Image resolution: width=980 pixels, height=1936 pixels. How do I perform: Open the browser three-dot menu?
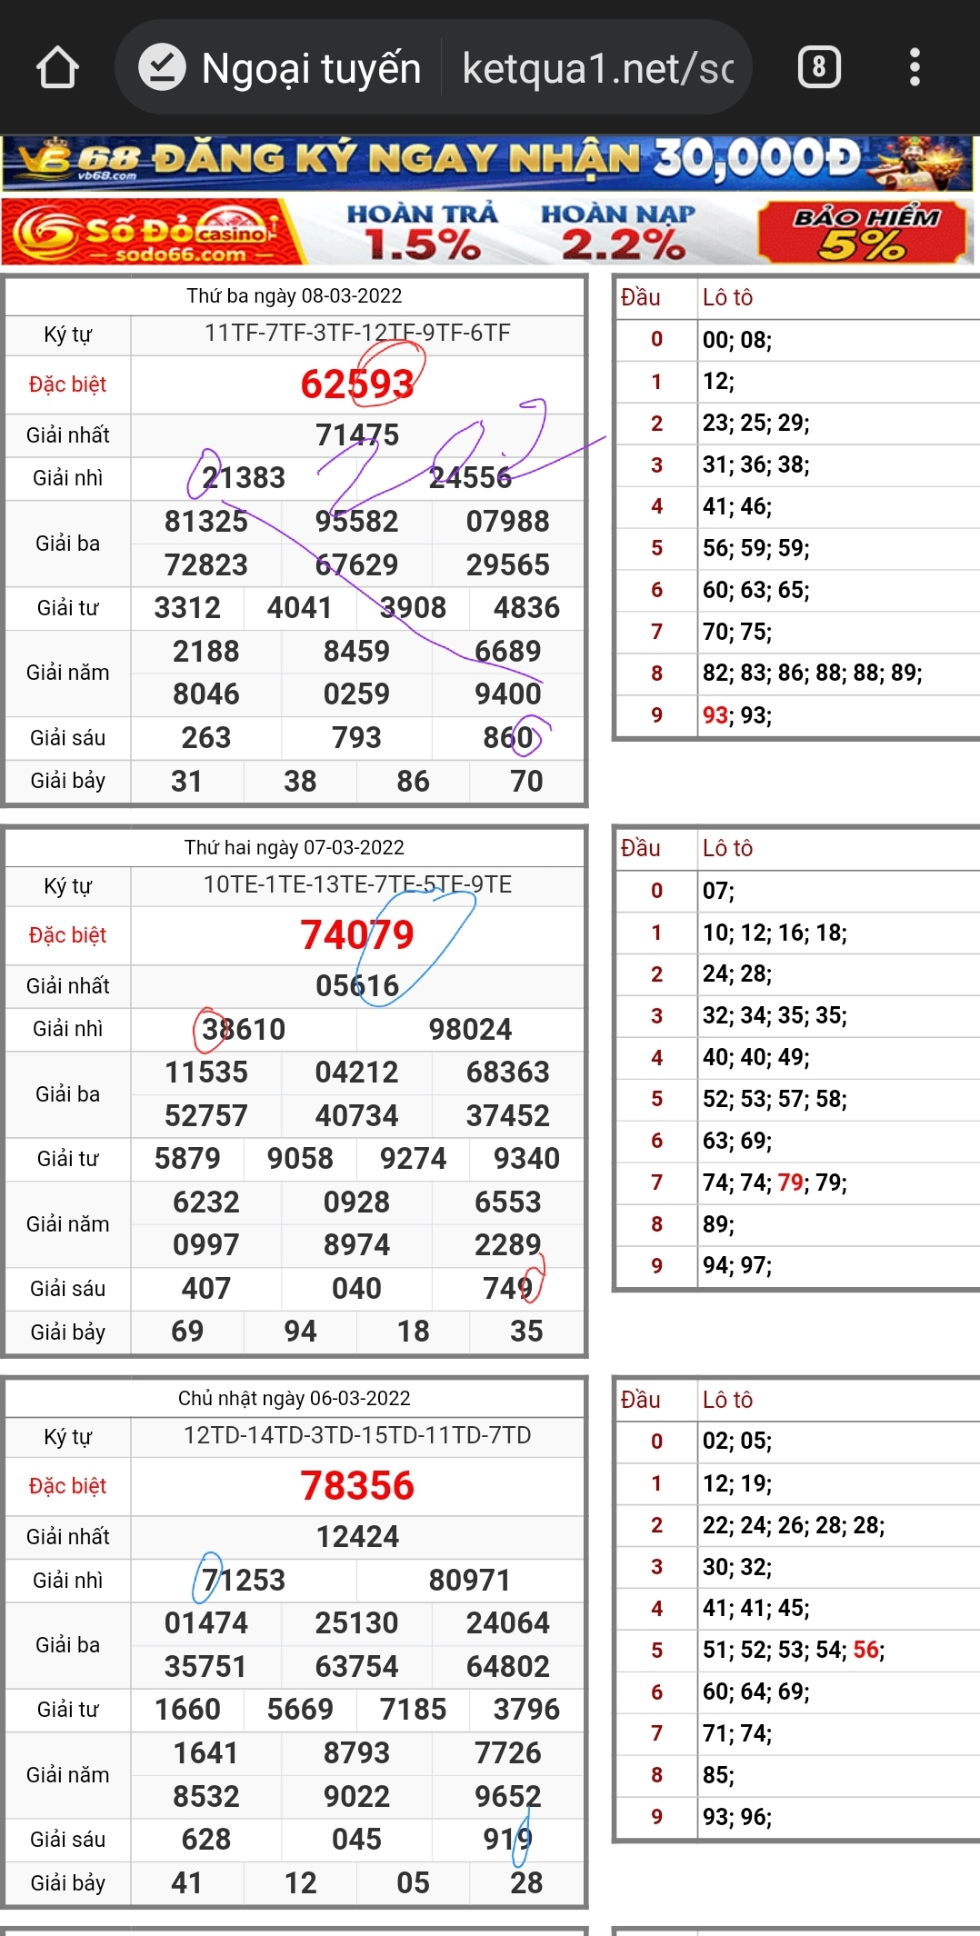(x=915, y=67)
